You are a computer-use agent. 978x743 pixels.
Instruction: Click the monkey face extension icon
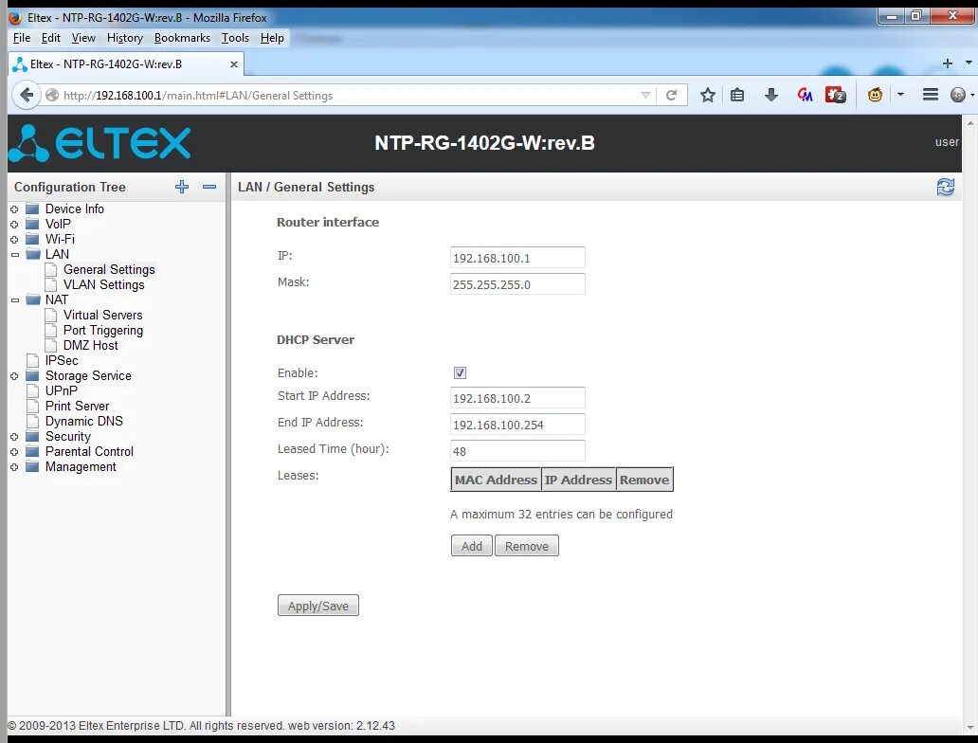pyautogui.click(x=875, y=95)
